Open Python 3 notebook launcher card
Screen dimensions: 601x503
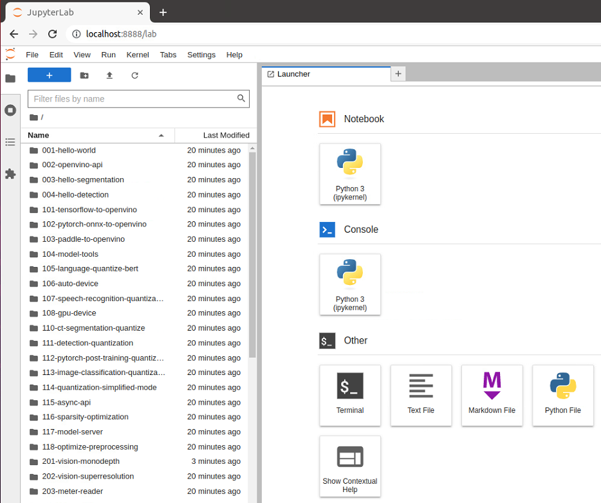[x=350, y=174]
